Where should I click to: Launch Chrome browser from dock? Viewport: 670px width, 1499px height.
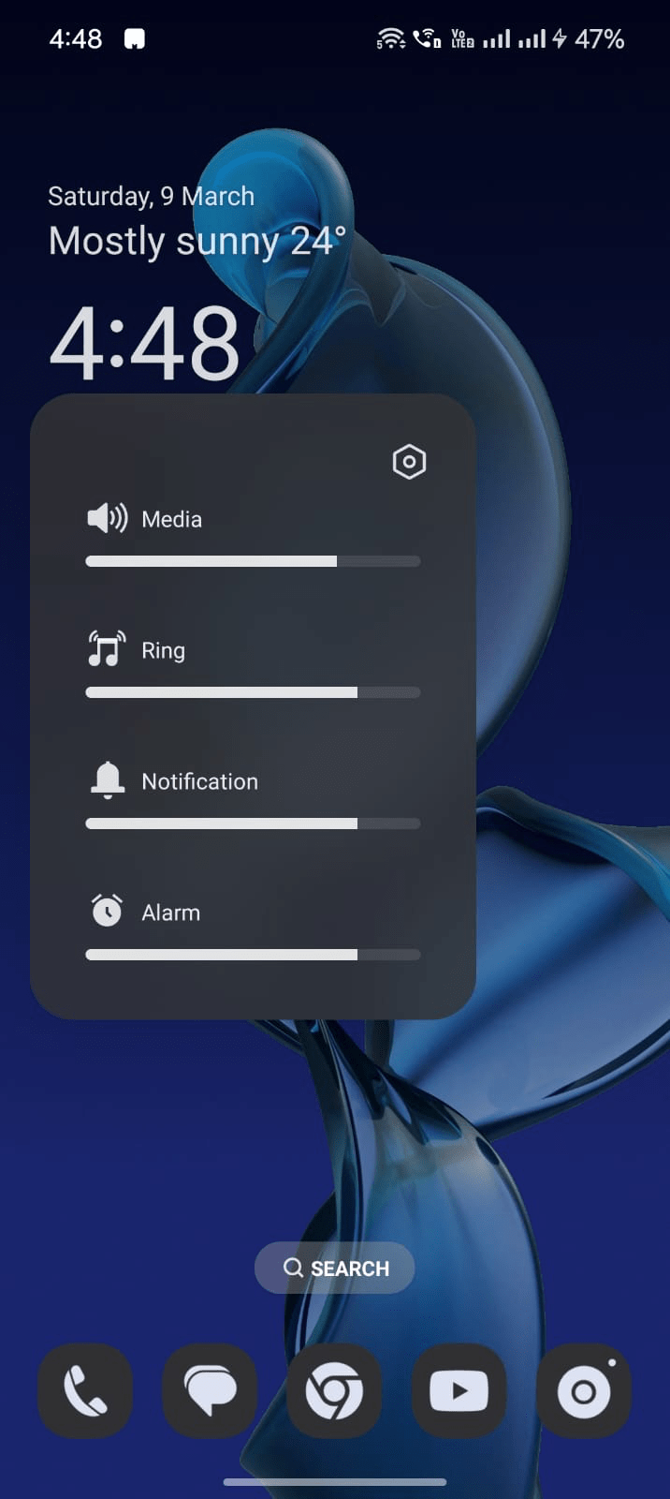click(334, 1390)
